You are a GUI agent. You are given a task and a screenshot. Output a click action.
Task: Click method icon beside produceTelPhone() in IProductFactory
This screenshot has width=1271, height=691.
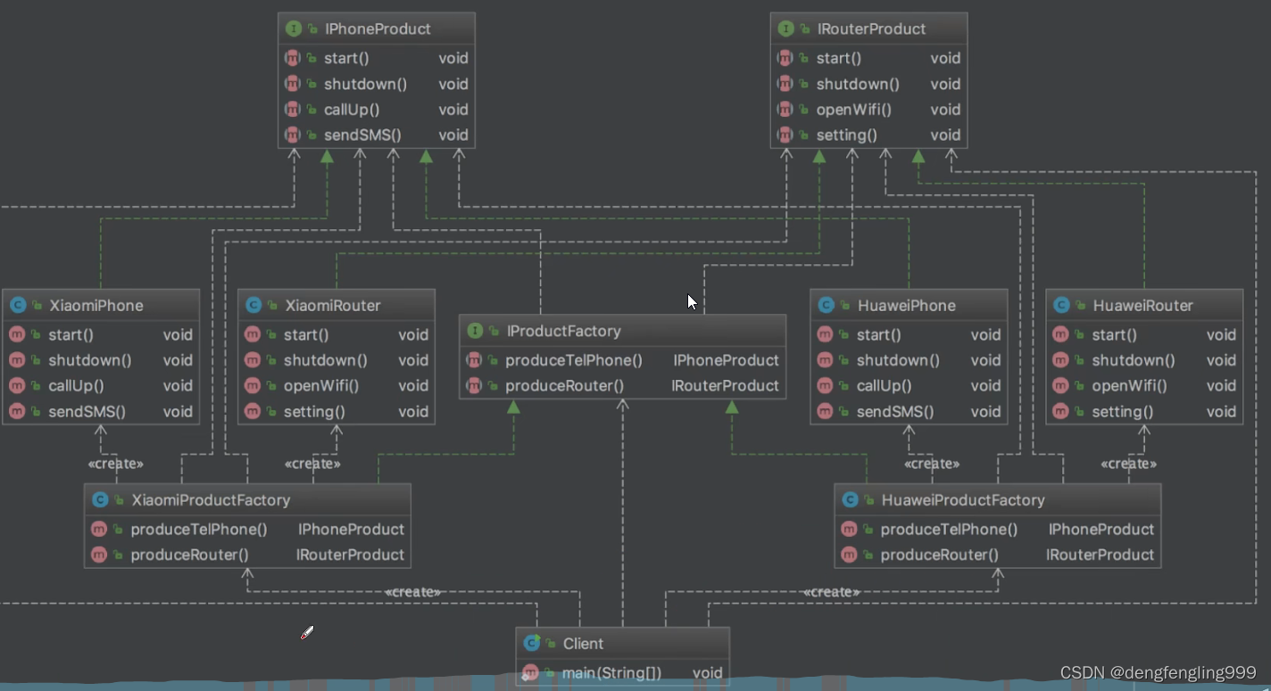pyautogui.click(x=474, y=360)
